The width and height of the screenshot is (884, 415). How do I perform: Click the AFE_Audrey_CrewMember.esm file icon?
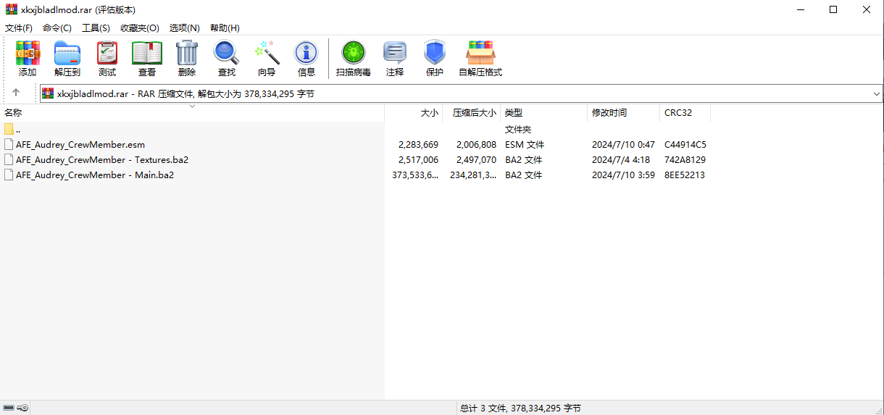[9, 144]
